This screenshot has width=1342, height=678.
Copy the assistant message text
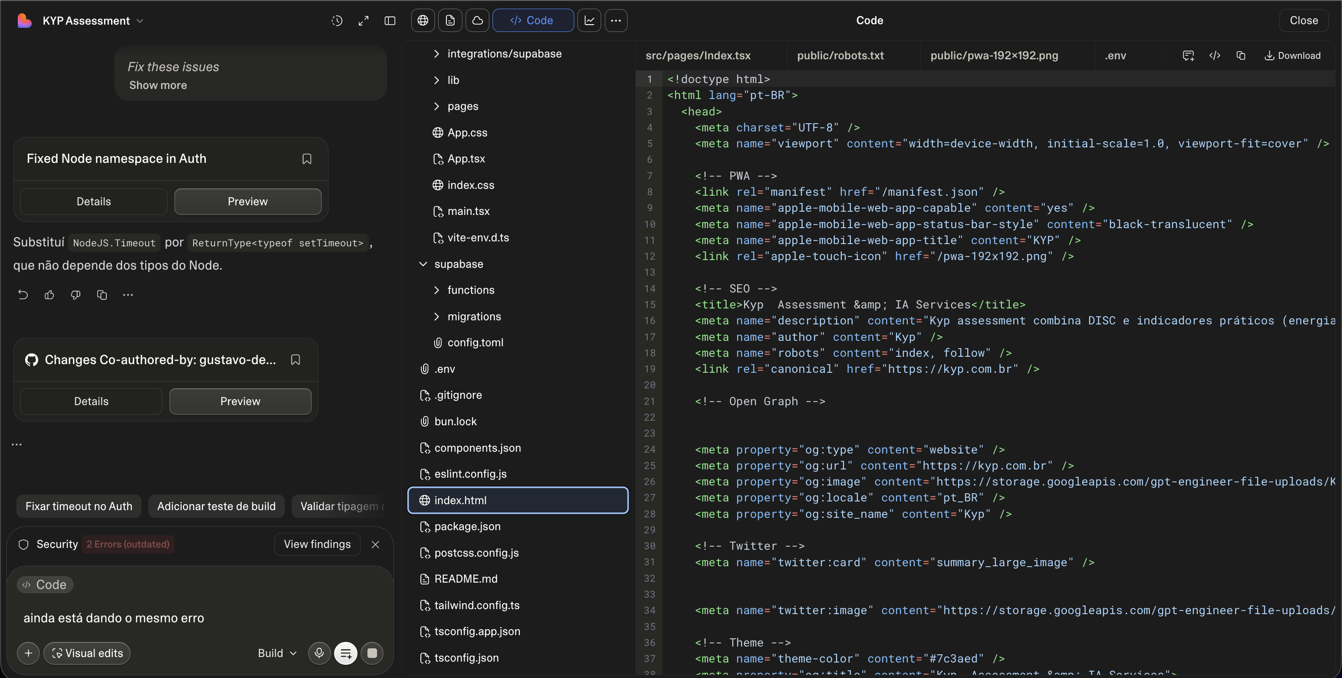click(x=102, y=295)
